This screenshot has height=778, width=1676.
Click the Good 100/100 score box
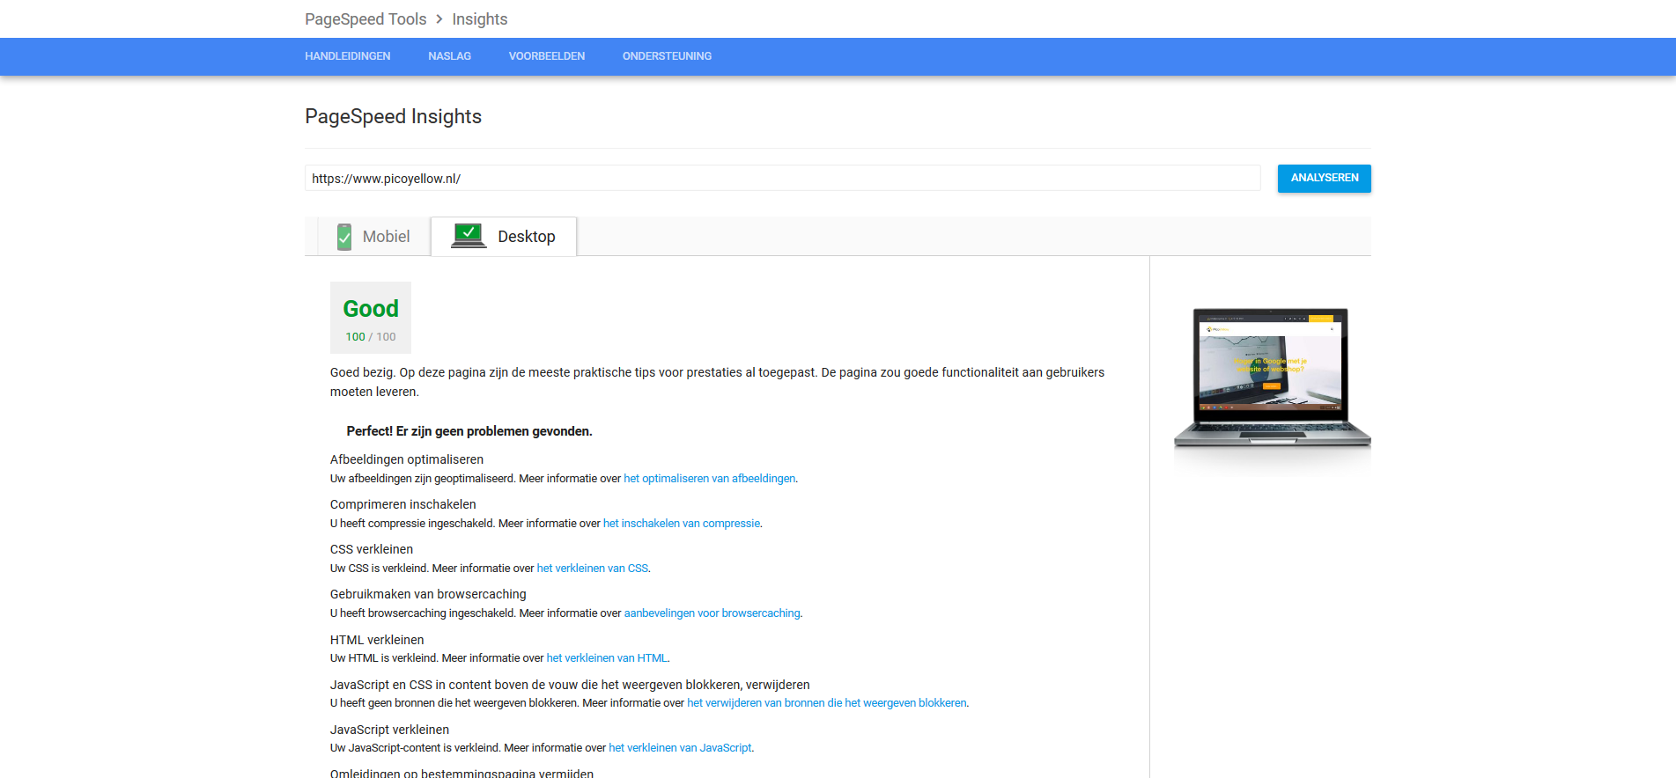coord(371,318)
